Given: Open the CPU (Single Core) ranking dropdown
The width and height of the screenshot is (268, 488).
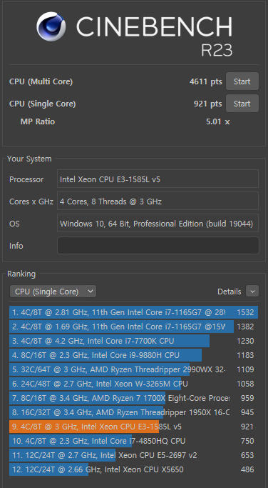Looking at the screenshot, I should [53, 292].
